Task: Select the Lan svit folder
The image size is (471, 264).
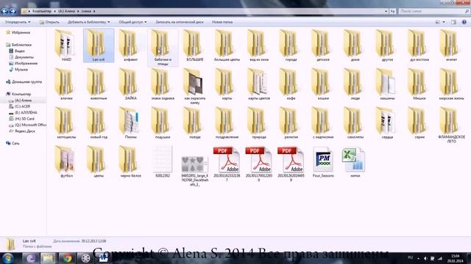Action: pyautogui.click(x=99, y=45)
